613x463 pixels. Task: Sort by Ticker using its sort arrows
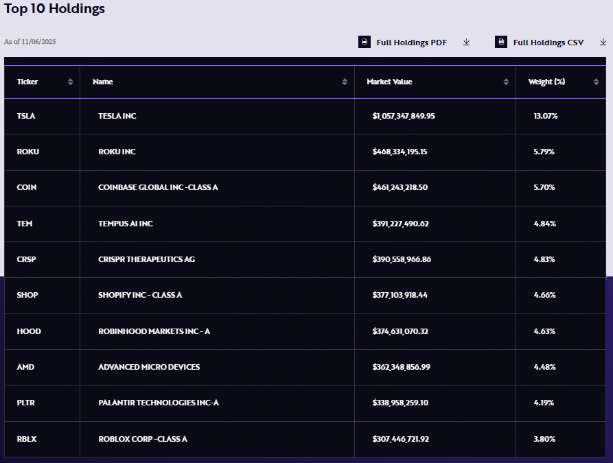70,82
